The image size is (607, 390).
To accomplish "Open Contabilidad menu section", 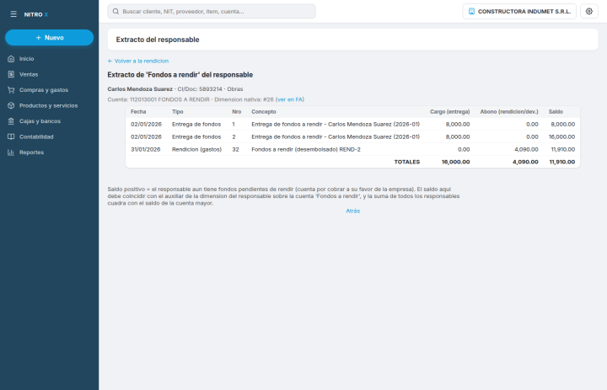I will point(36,136).
